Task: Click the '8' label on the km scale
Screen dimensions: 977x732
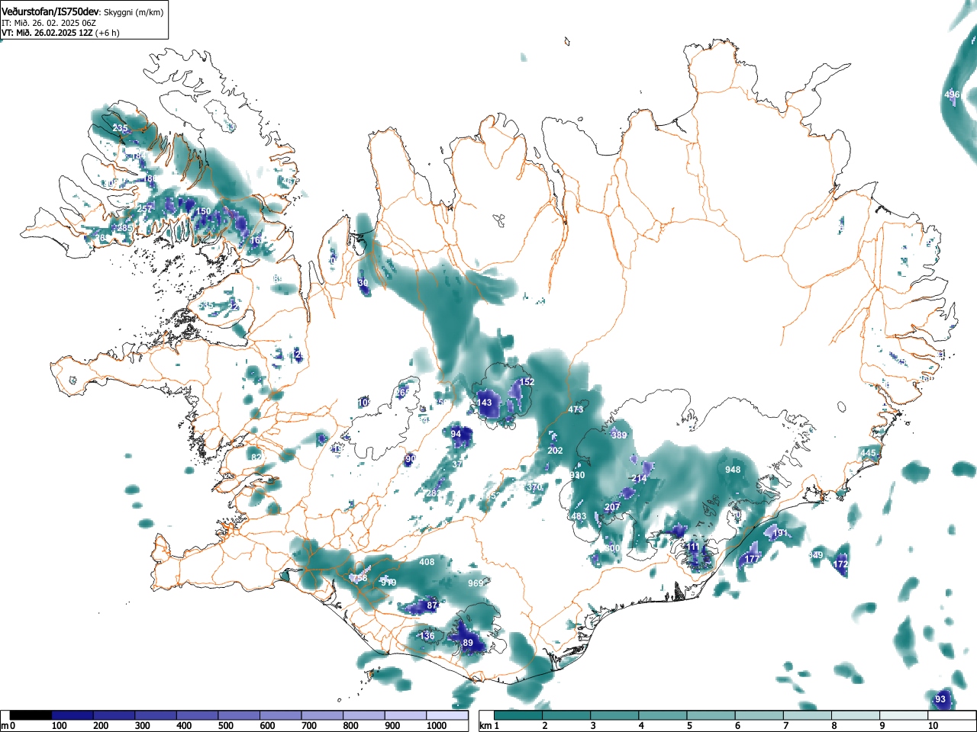Action: tap(834, 726)
